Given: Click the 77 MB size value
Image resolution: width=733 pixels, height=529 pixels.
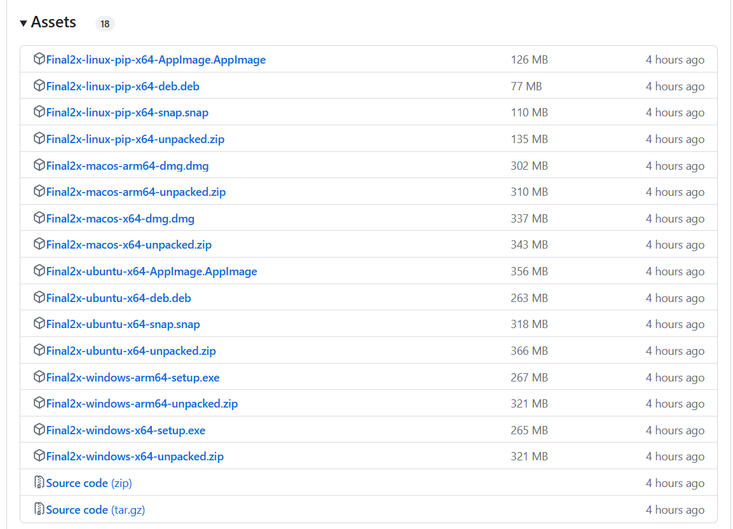Looking at the screenshot, I should [x=526, y=86].
